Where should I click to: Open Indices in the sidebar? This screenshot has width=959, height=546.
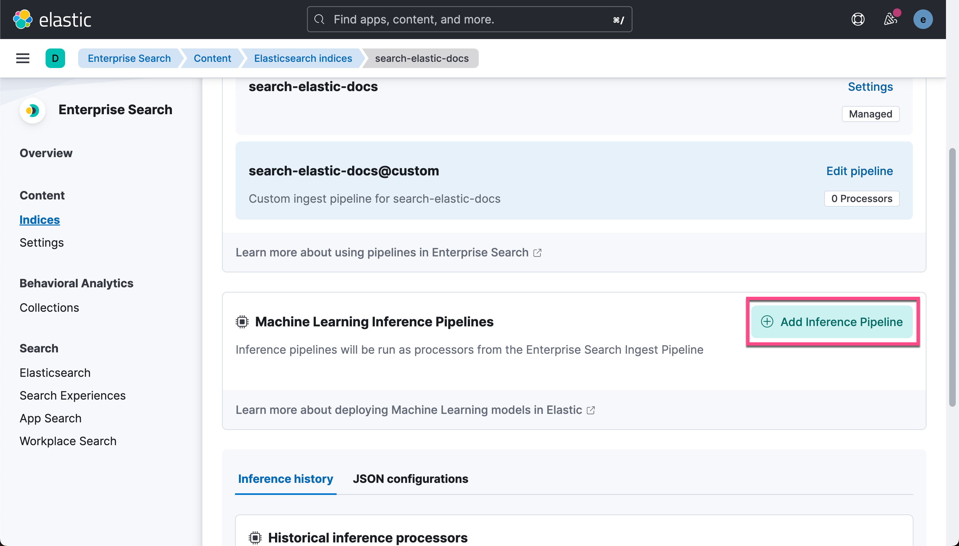coord(39,220)
